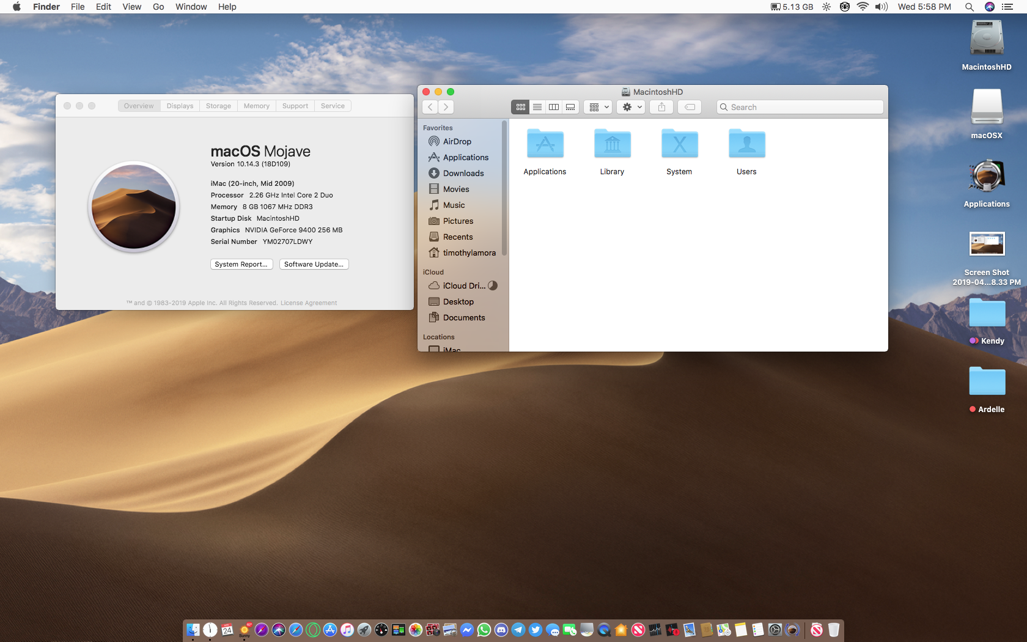Open iCloud Drive in Finder sidebar
This screenshot has width=1027, height=642.
463,286
